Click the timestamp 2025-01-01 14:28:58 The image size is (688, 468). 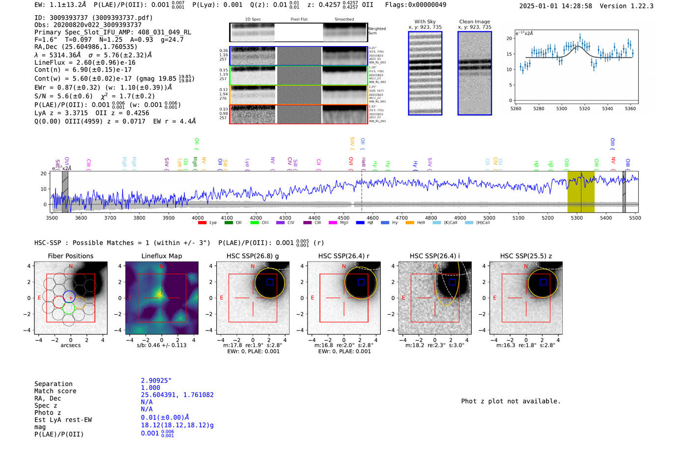(x=556, y=6)
